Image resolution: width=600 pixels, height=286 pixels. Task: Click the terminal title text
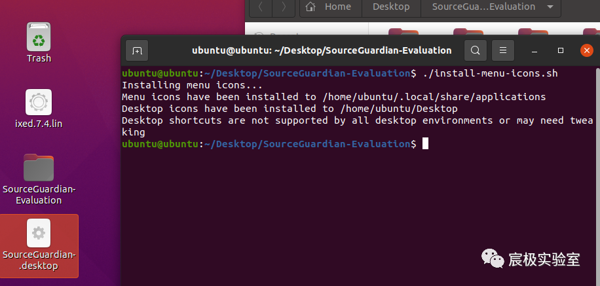322,50
